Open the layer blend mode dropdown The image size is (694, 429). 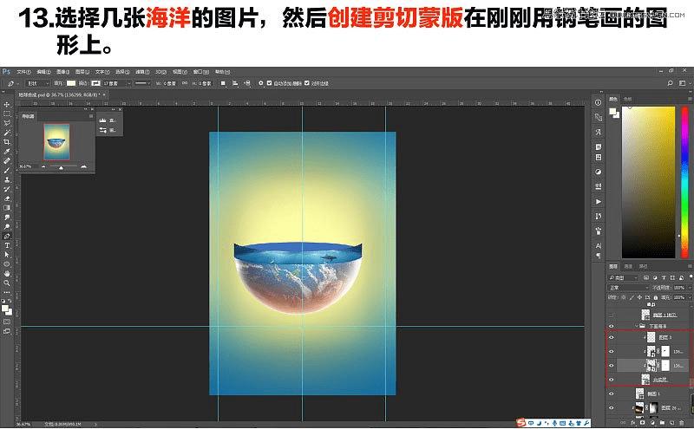pyautogui.click(x=628, y=288)
